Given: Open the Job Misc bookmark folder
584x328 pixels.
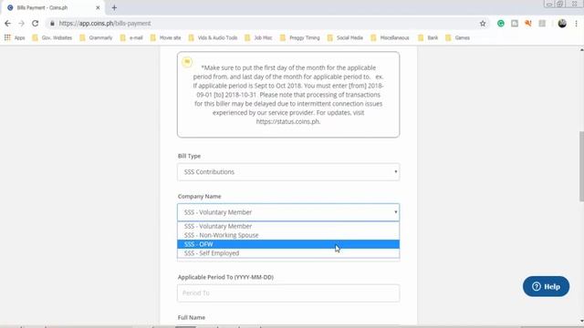Looking at the screenshot, I should [x=258, y=37].
